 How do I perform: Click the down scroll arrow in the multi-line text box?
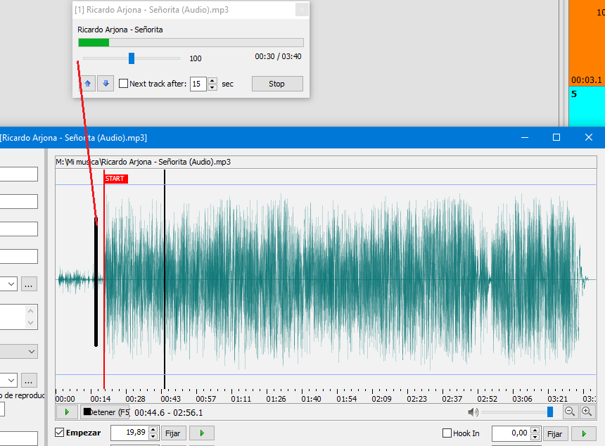click(x=31, y=323)
